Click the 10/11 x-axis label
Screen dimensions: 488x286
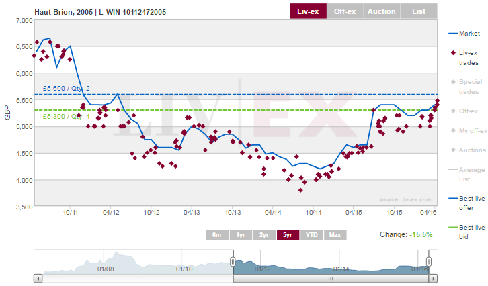[71, 213]
